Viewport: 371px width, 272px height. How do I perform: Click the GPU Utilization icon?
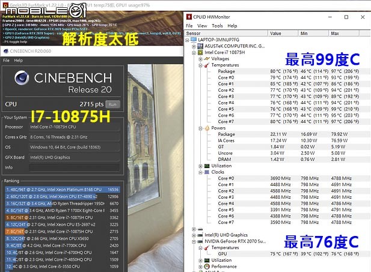(207, 260)
